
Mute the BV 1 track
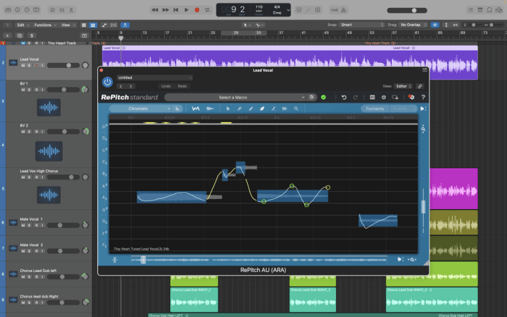point(23,90)
